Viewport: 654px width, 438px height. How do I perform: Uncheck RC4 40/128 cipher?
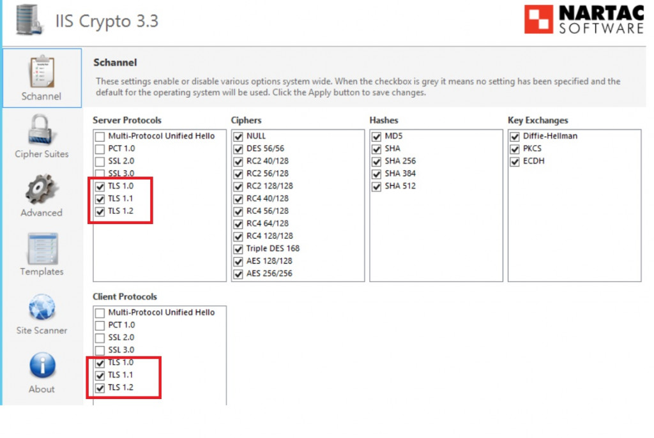(238, 199)
